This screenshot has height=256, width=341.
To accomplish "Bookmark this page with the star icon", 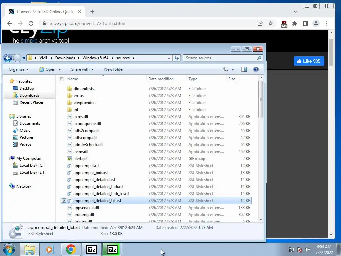I will tap(270, 23).
